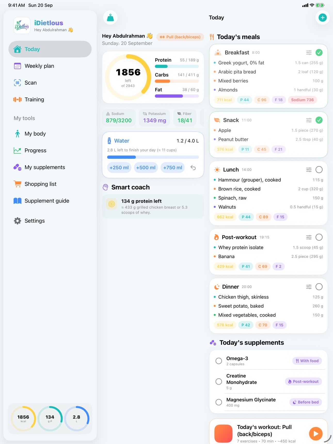The height and width of the screenshot is (444, 333).
Task: Open Training in sidebar
Action: click(x=50, y=99)
